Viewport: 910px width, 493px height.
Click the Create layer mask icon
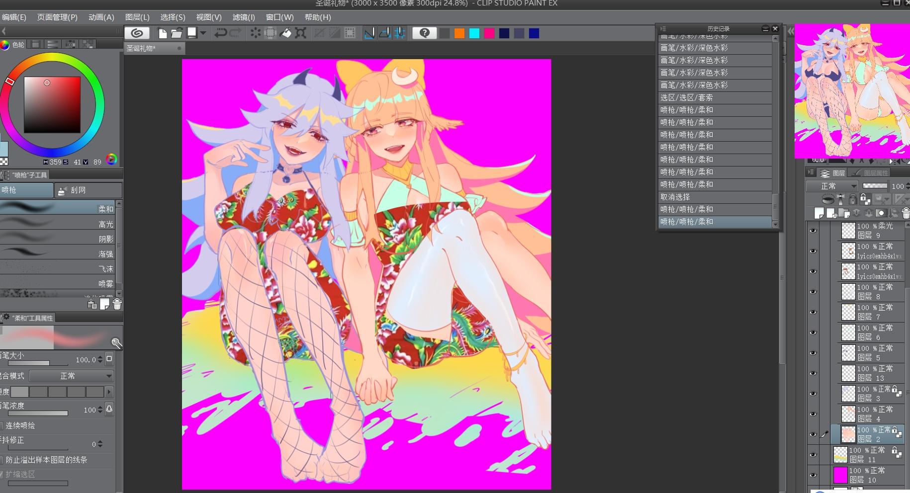pos(881,213)
